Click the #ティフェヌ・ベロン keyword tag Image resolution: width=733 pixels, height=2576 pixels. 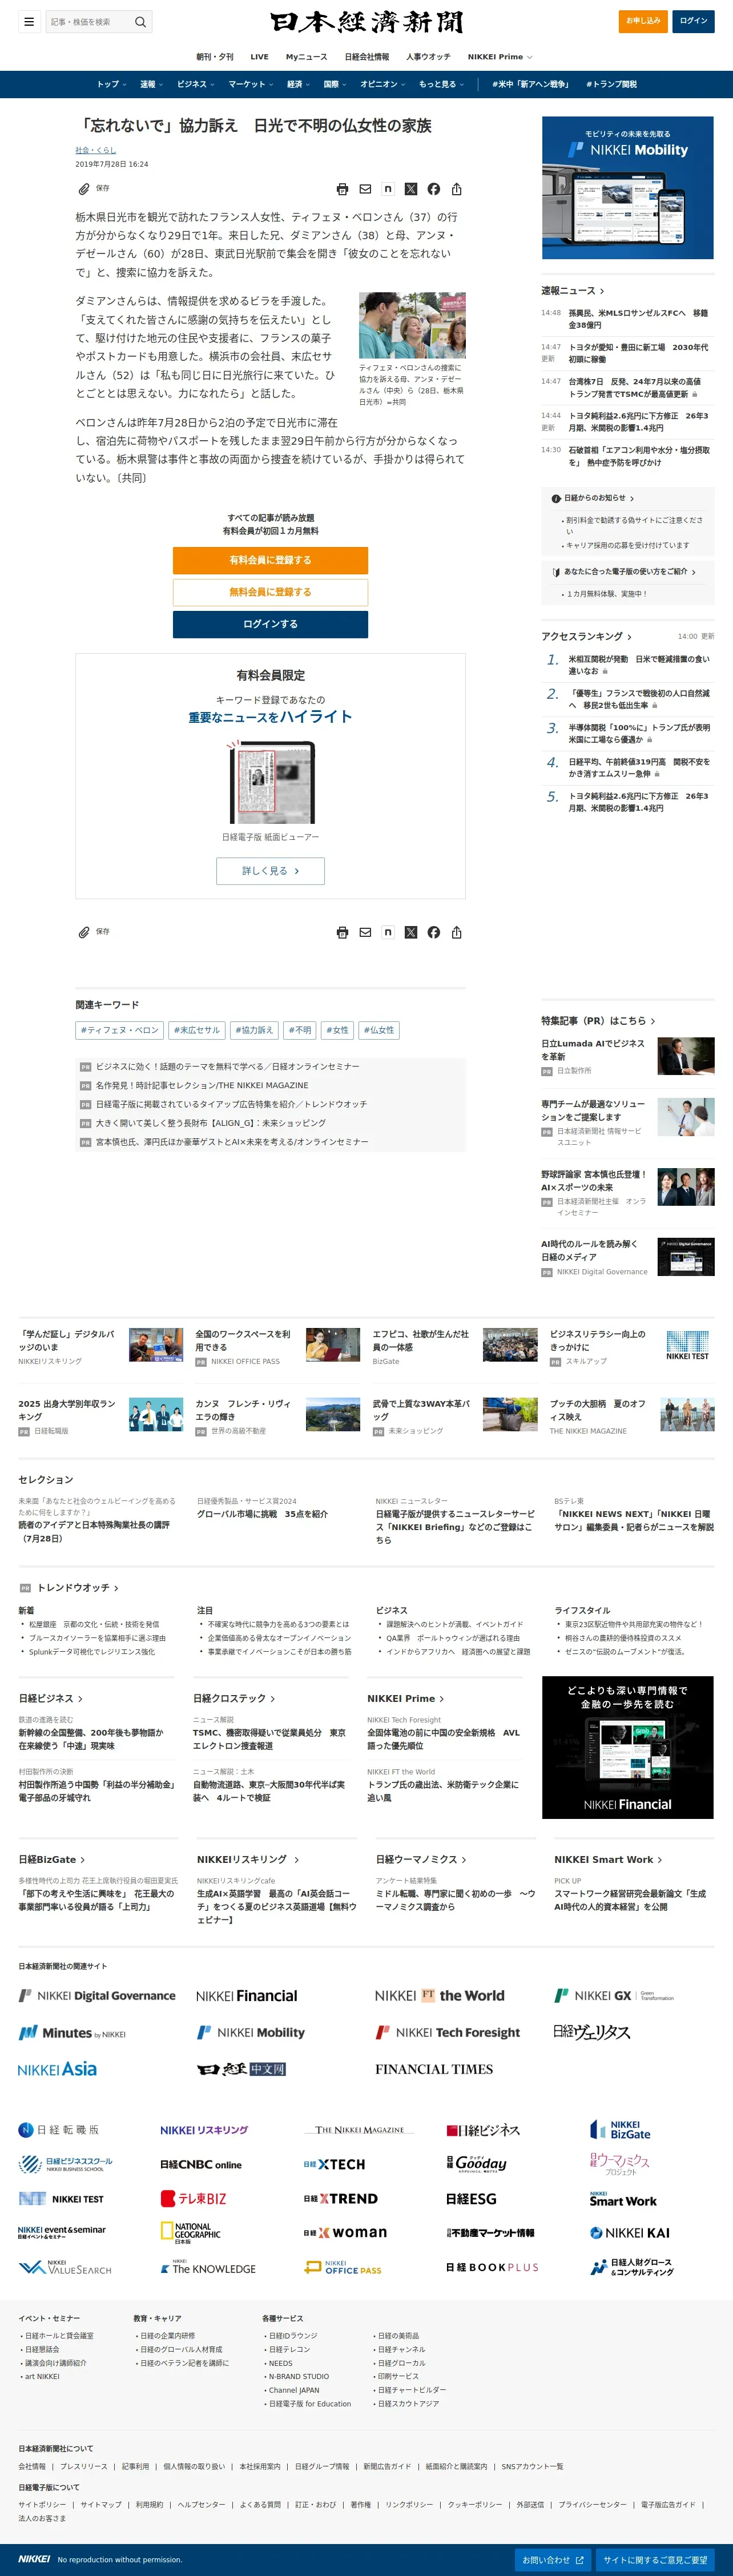pos(119,1030)
